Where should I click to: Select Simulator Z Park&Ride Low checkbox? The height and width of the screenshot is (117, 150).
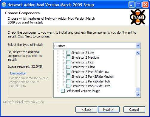(x=68, y=72)
